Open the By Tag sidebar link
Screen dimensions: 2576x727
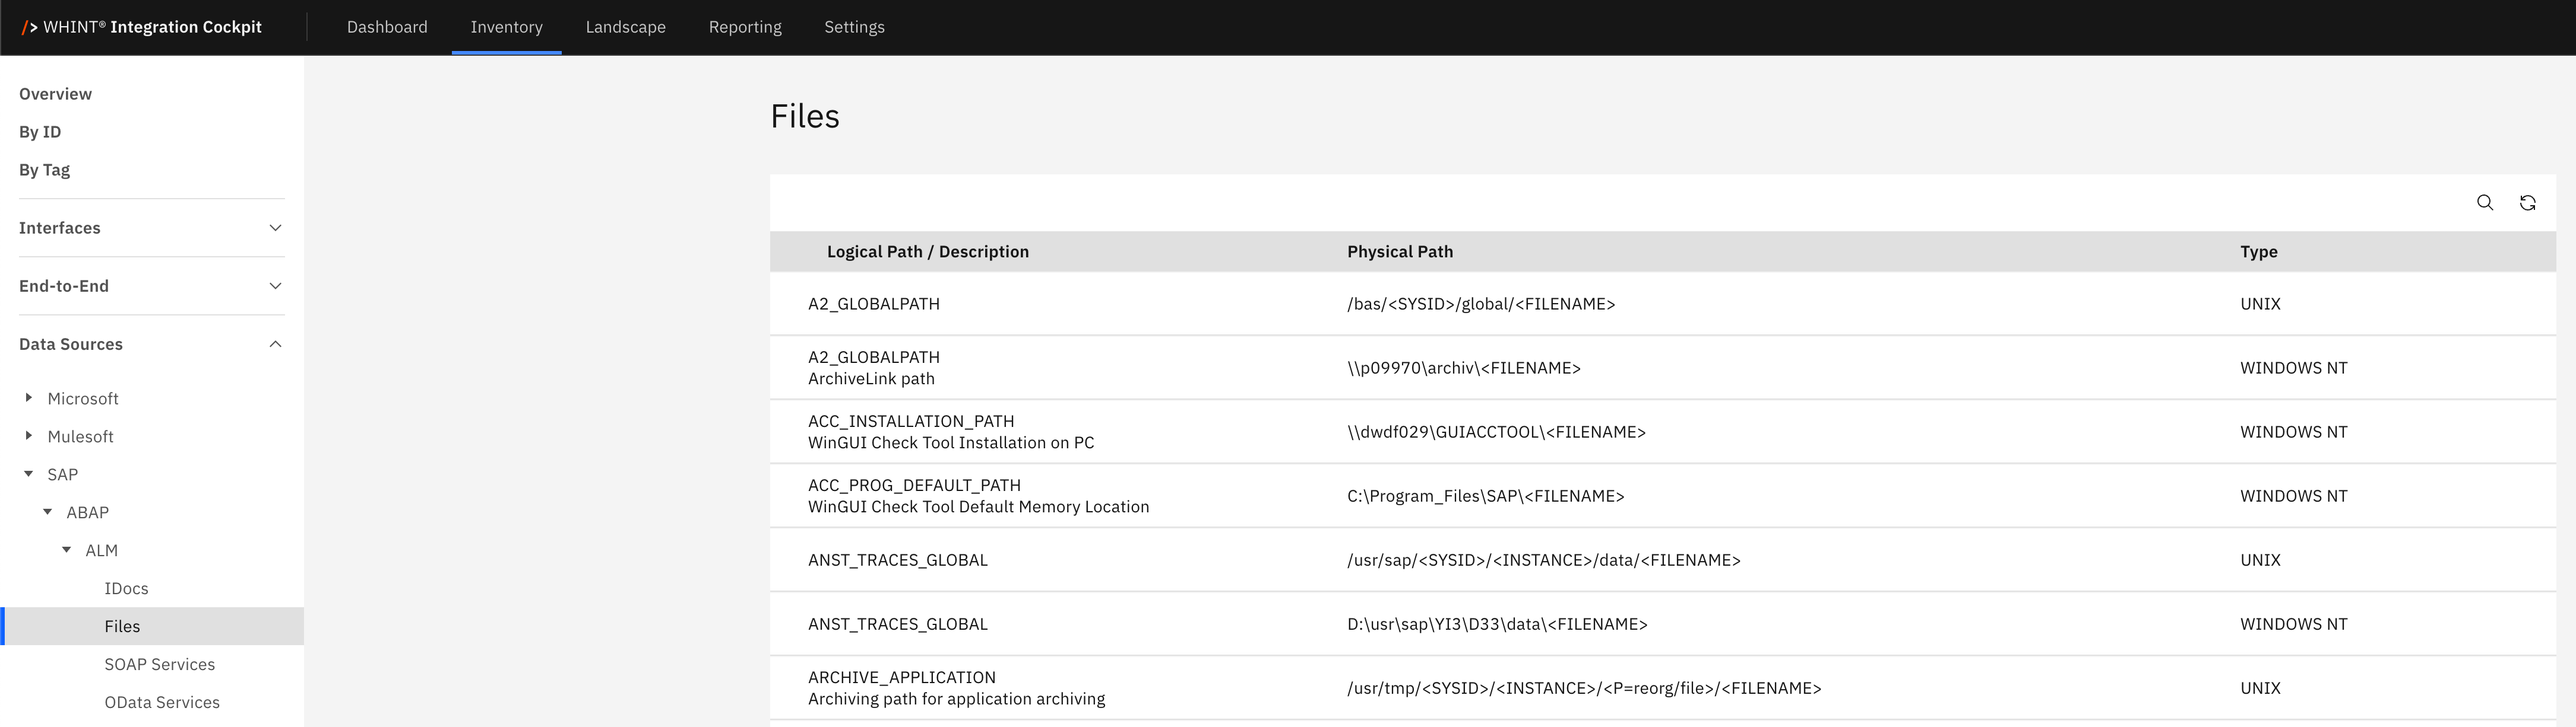[x=45, y=170]
